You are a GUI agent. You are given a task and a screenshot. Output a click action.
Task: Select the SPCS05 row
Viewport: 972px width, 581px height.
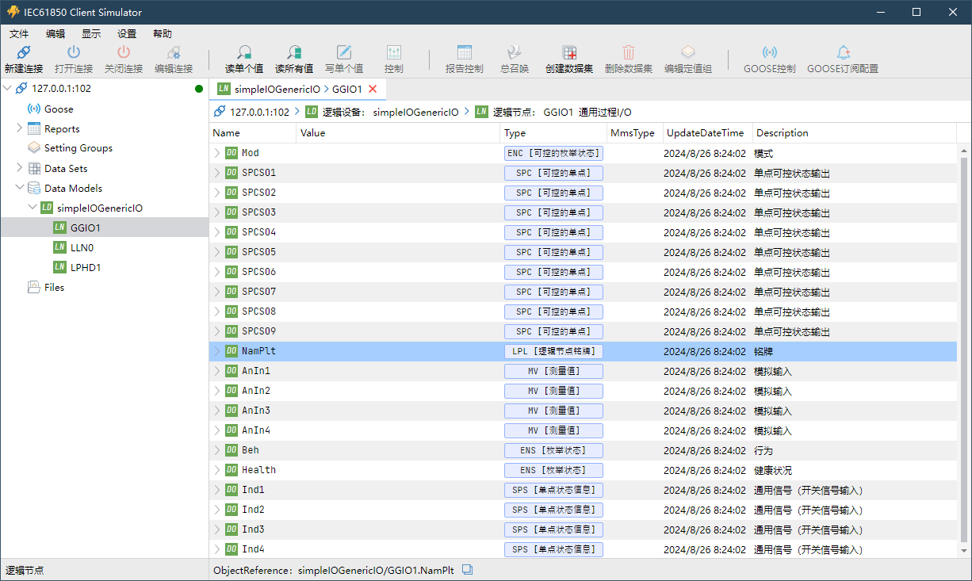[x=583, y=252]
